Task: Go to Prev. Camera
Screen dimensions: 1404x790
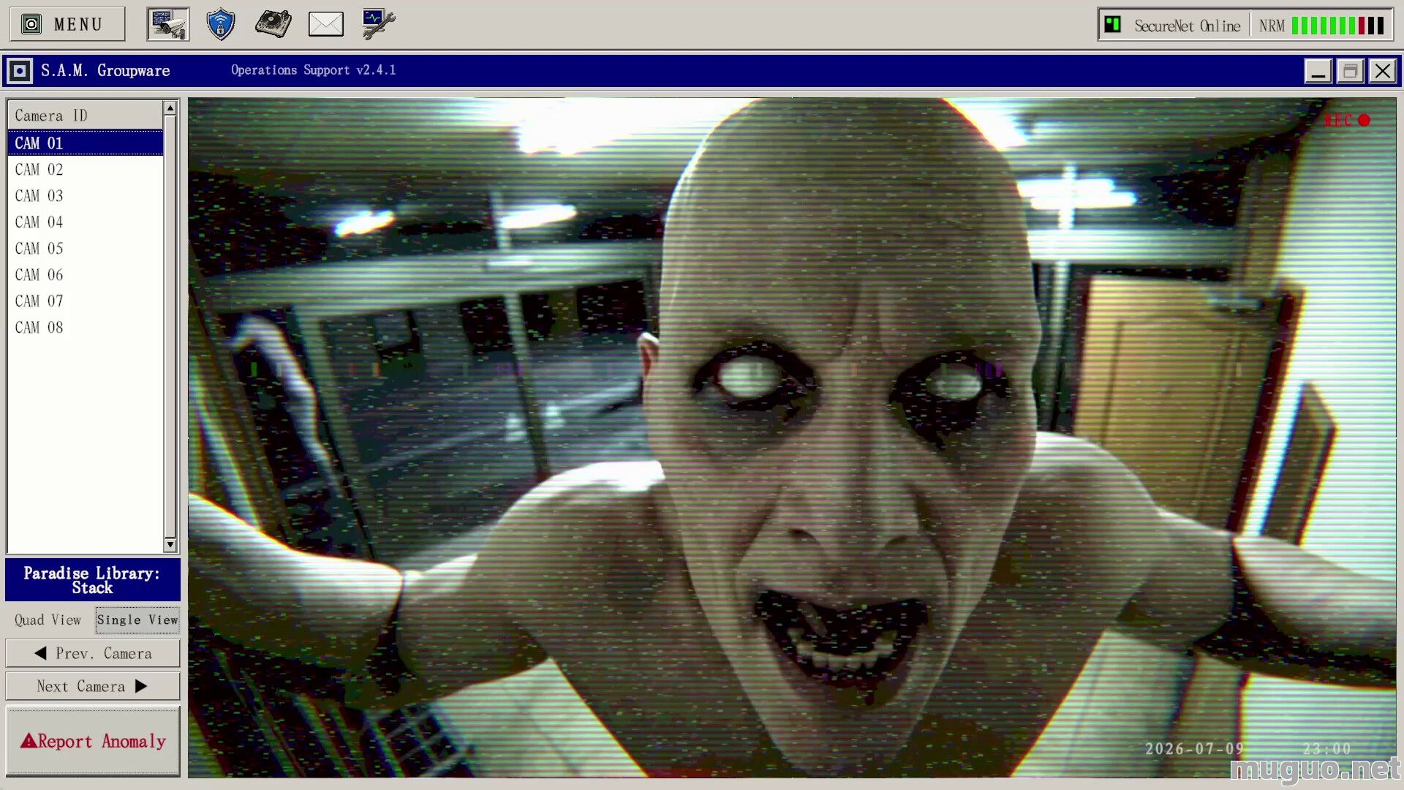Action: [x=93, y=653]
